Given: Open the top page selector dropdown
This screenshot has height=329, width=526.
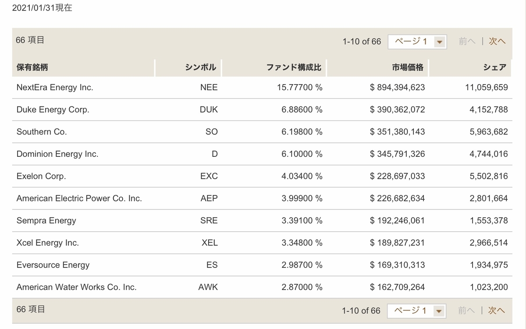Looking at the screenshot, I should [x=417, y=42].
